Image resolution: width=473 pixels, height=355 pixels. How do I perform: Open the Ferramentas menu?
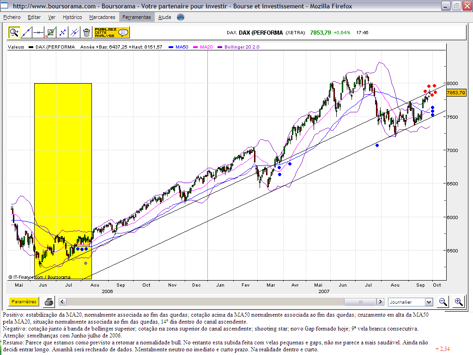pyautogui.click(x=137, y=17)
